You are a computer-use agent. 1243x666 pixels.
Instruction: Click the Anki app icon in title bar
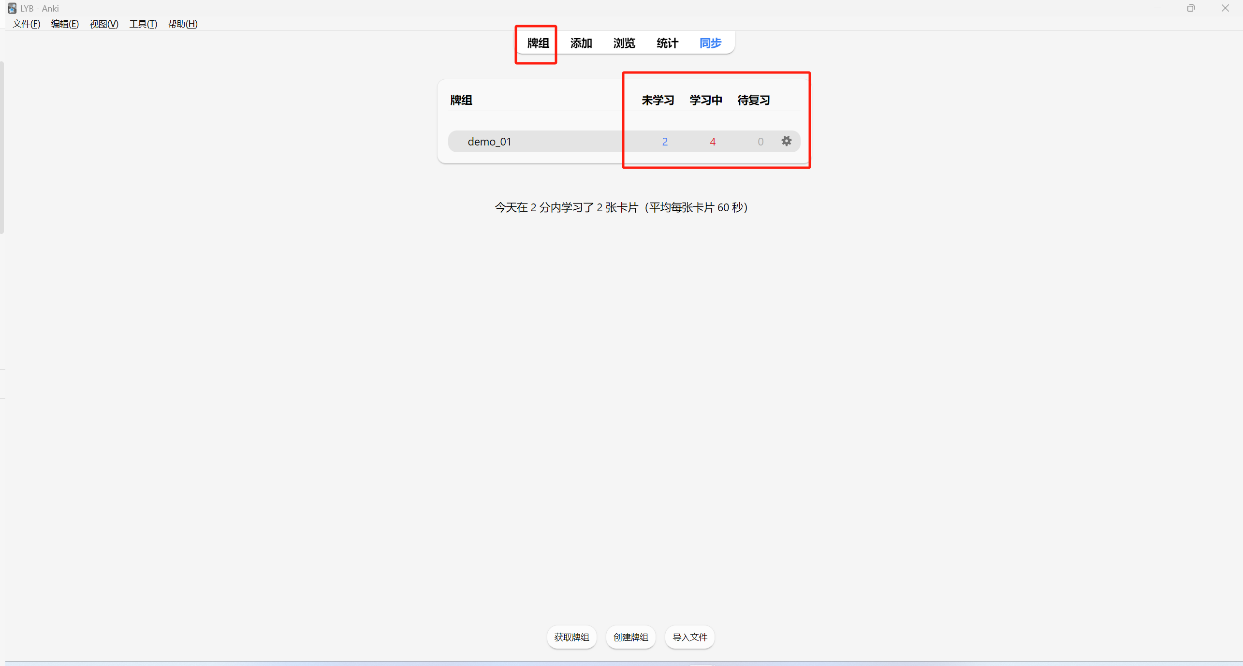(x=12, y=8)
